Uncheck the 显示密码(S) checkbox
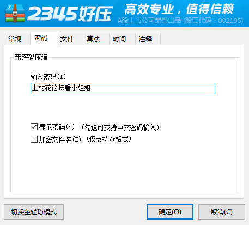 [34, 127]
